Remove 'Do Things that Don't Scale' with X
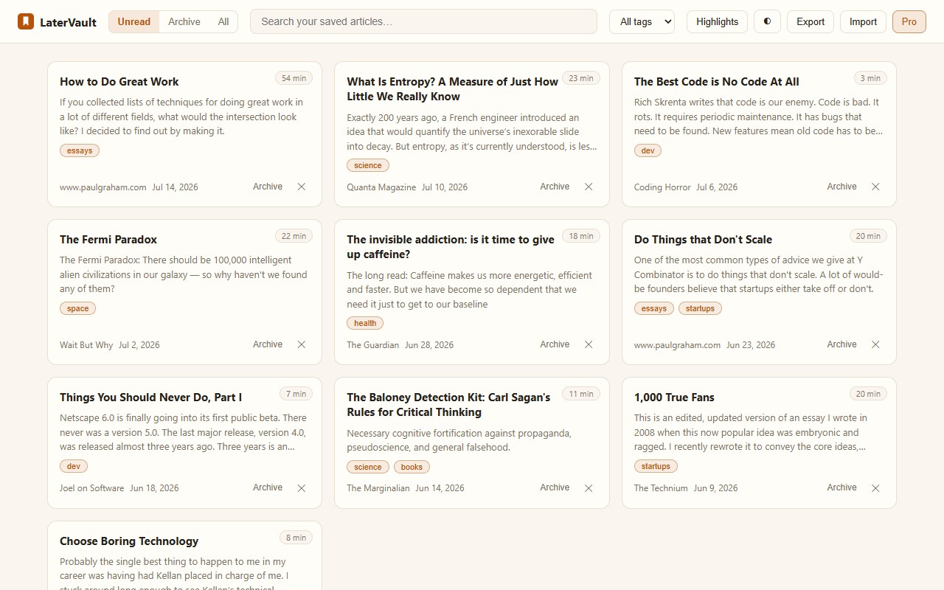This screenshot has height=590, width=944. coord(875,344)
